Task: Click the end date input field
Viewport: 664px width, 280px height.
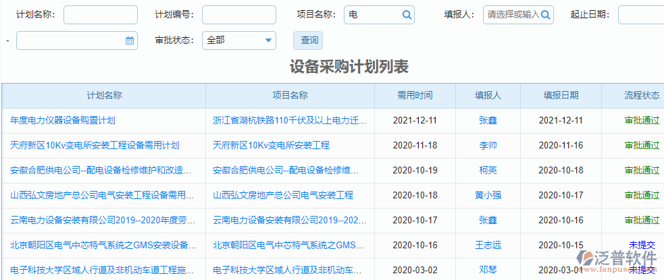Action: click(77, 40)
